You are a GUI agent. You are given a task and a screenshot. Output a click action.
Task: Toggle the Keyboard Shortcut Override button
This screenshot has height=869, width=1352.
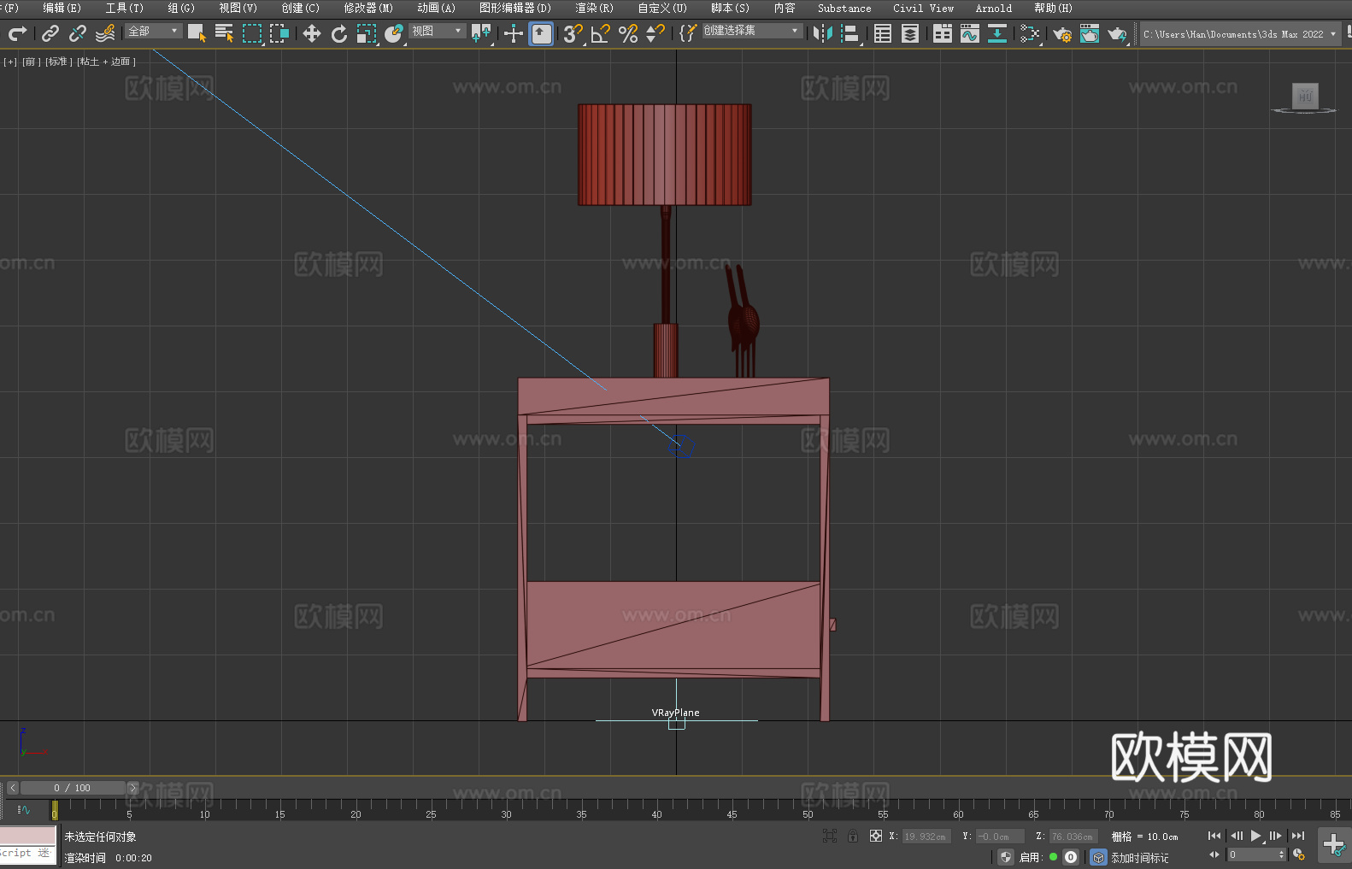541,33
